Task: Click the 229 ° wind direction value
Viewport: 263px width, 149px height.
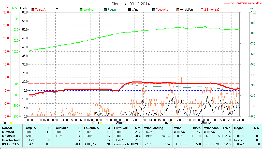Action: (x=148, y=144)
